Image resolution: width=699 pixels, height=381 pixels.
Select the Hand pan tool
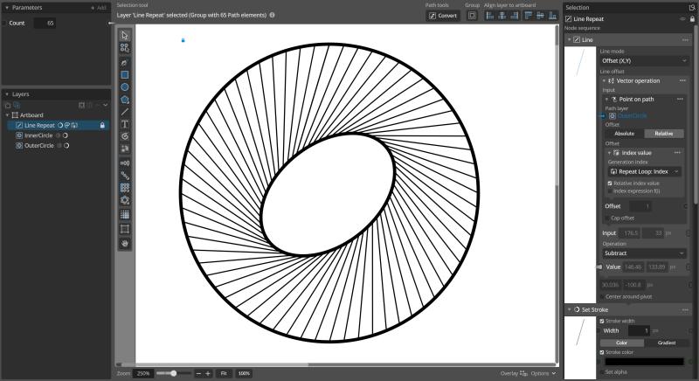[125, 242]
